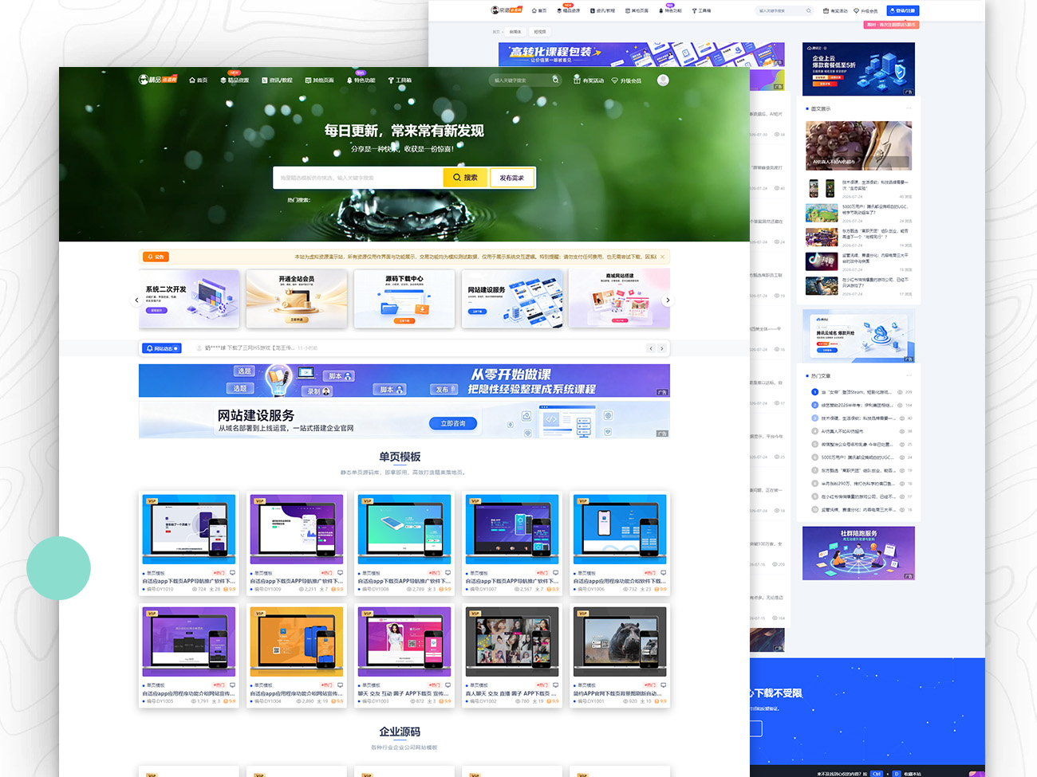Open 工具箱 in the front page navigation
This screenshot has height=777, width=1037.
tap(400, 80)
